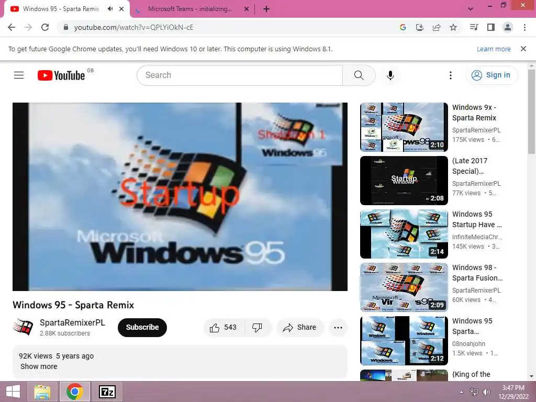Close the Microsoft Teams tab
Screen dimensions: 536x402
pyautogui.click(x=247, y=9)
